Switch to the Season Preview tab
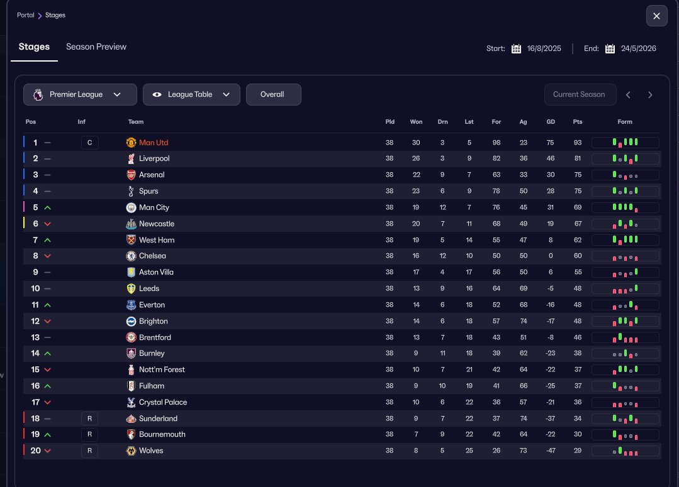Screen dimensions: 679x487 click(x=96, y=47)
